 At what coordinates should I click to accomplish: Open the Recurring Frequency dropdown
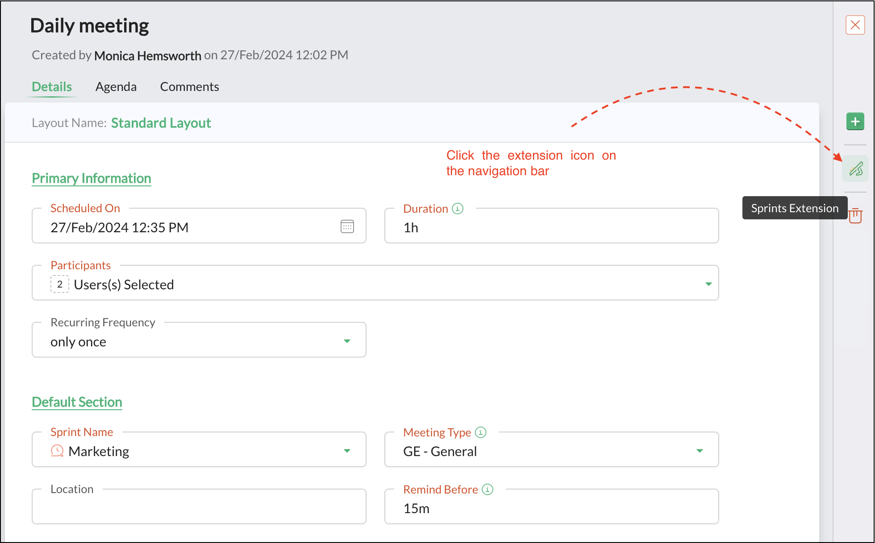[347, 341]
